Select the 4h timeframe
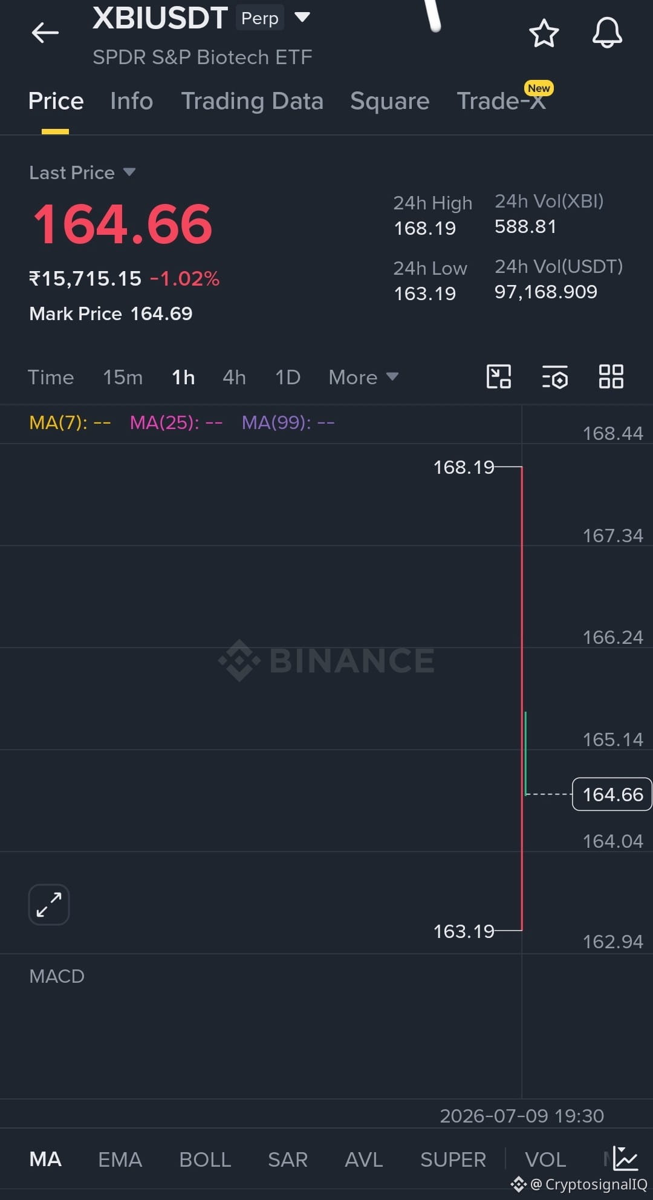 (x=234, y=377)
